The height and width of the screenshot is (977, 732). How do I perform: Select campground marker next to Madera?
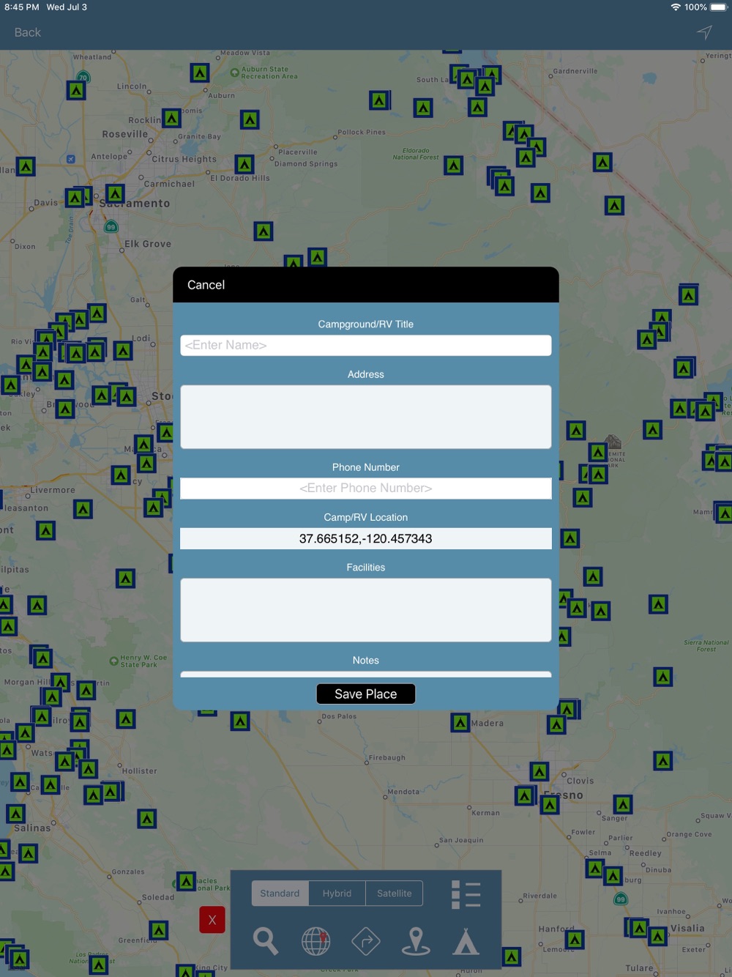tap(460, 723)
